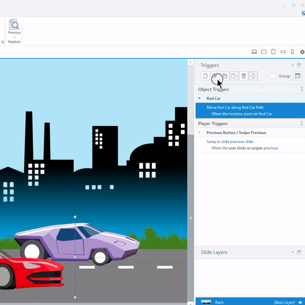The image size is (305, 305).
Task: Select 'Move Red Car along Red Car Path' trigger
Action: click(235, 107)
